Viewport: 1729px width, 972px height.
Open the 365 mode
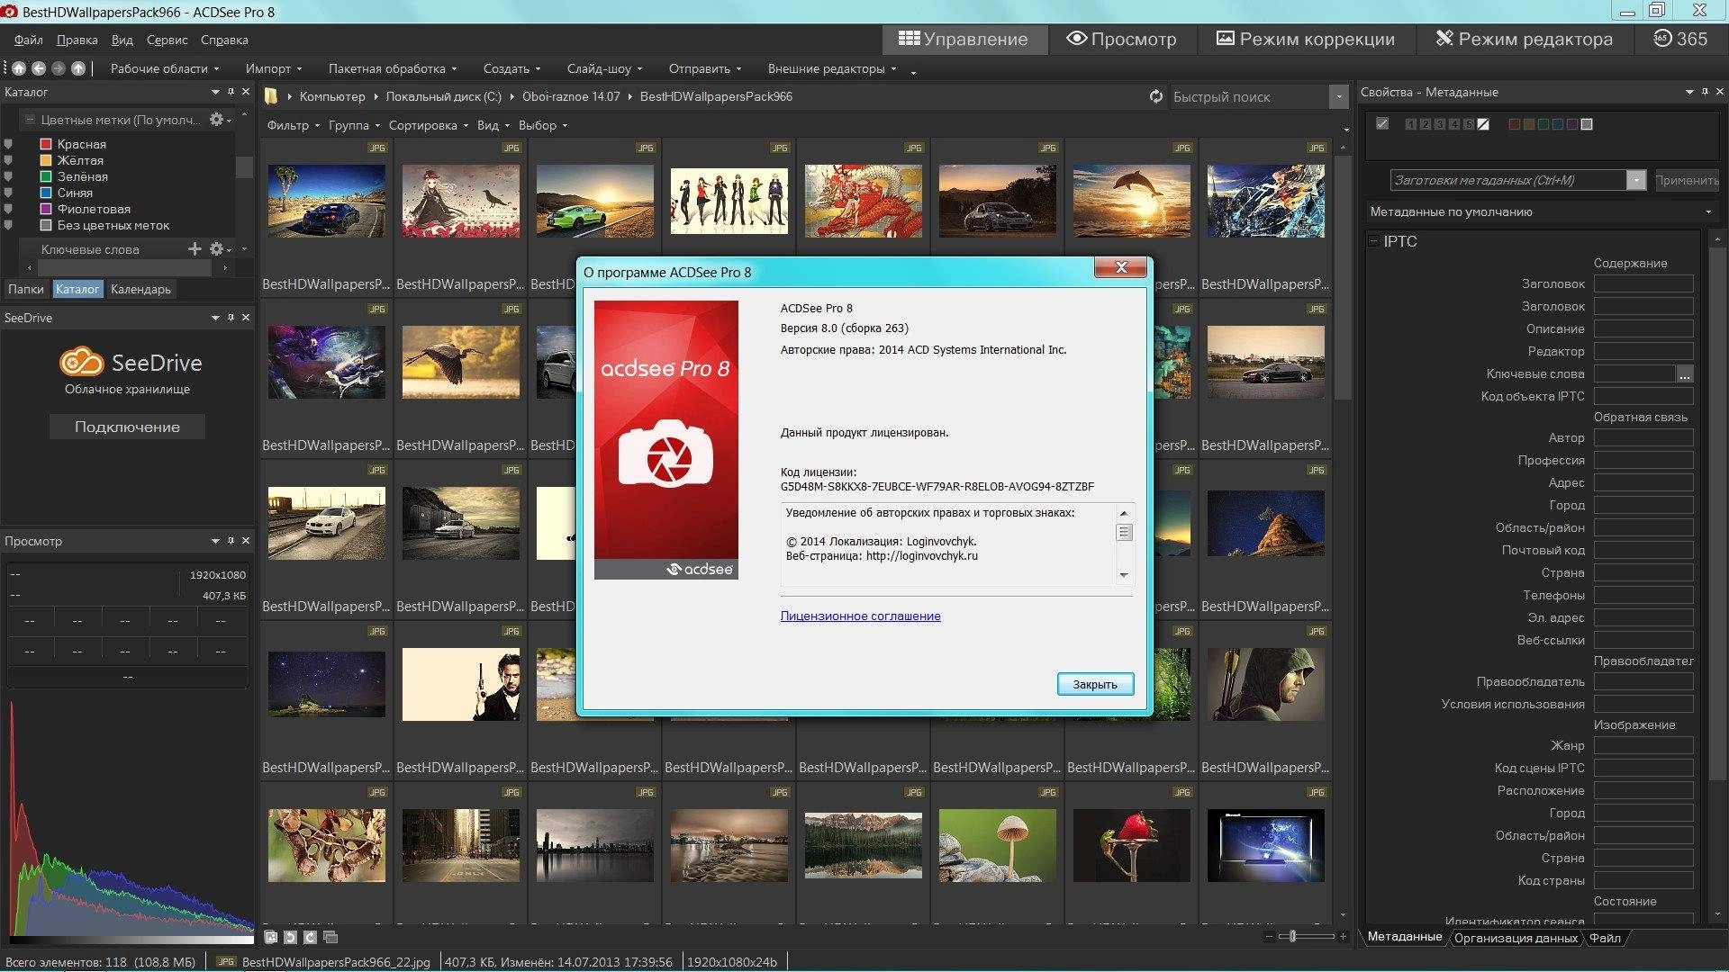(1680, 39)
